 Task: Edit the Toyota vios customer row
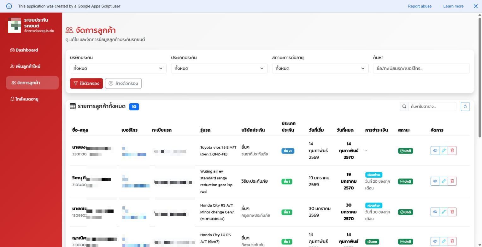[x=443, y=151]
